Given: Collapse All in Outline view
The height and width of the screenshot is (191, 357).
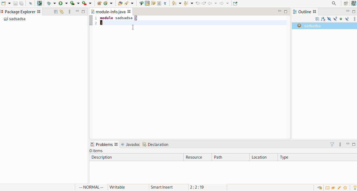Looking at the screenshot, I should click(x=317, y=19).
